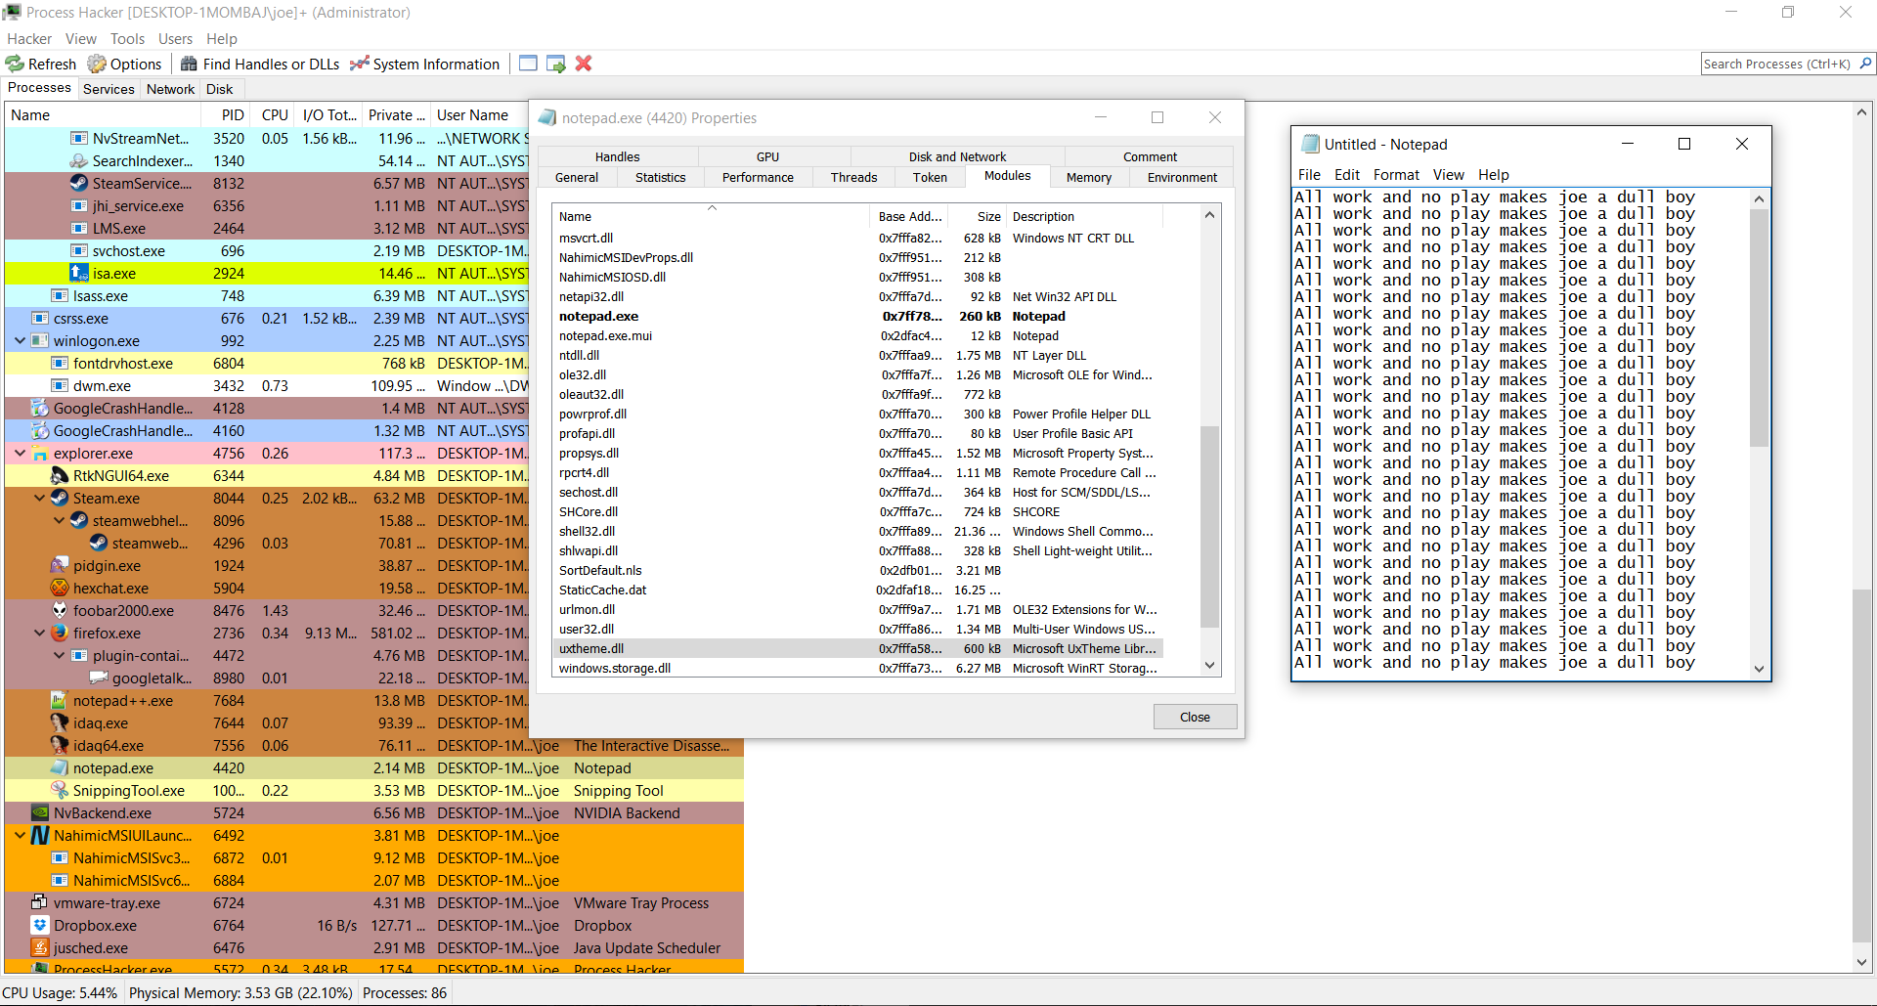The height and width of the screenshot is (1006, 1877).
Task: Select csrss.exe process row
Action: pos(267,318)
